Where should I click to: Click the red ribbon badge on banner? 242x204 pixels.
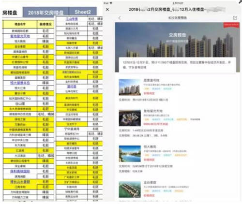231,25
